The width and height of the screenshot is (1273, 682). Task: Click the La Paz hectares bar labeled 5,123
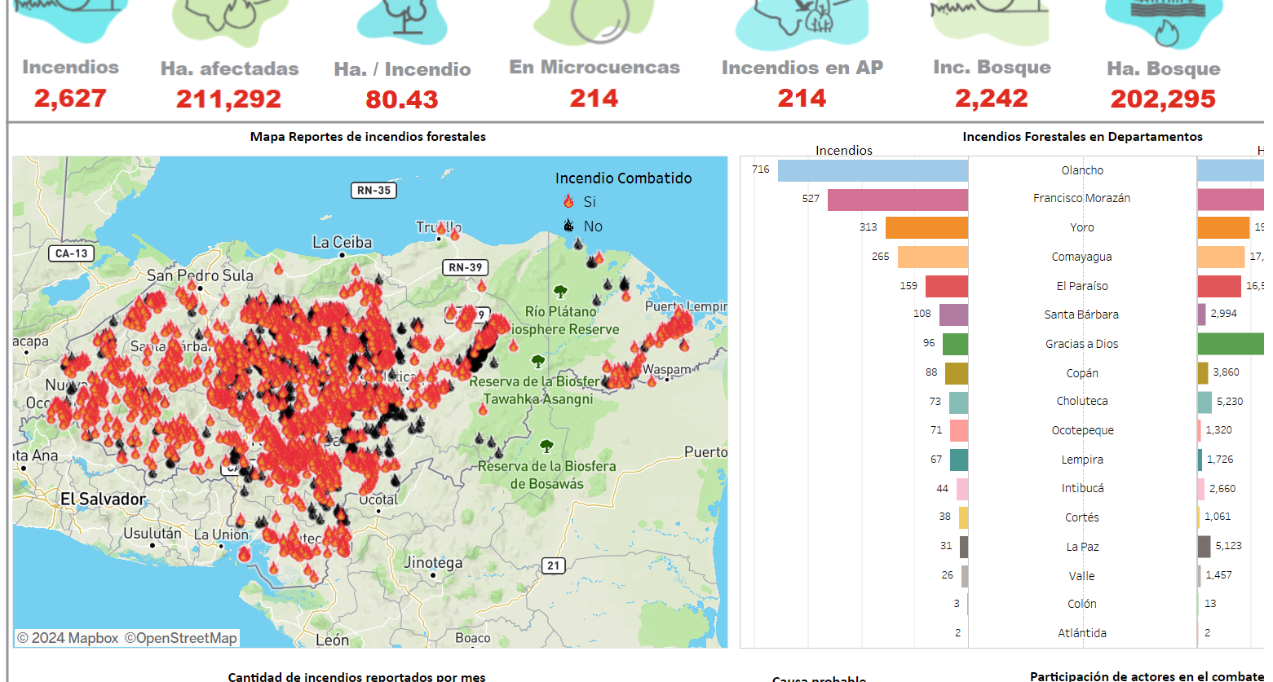point(1204,547)
